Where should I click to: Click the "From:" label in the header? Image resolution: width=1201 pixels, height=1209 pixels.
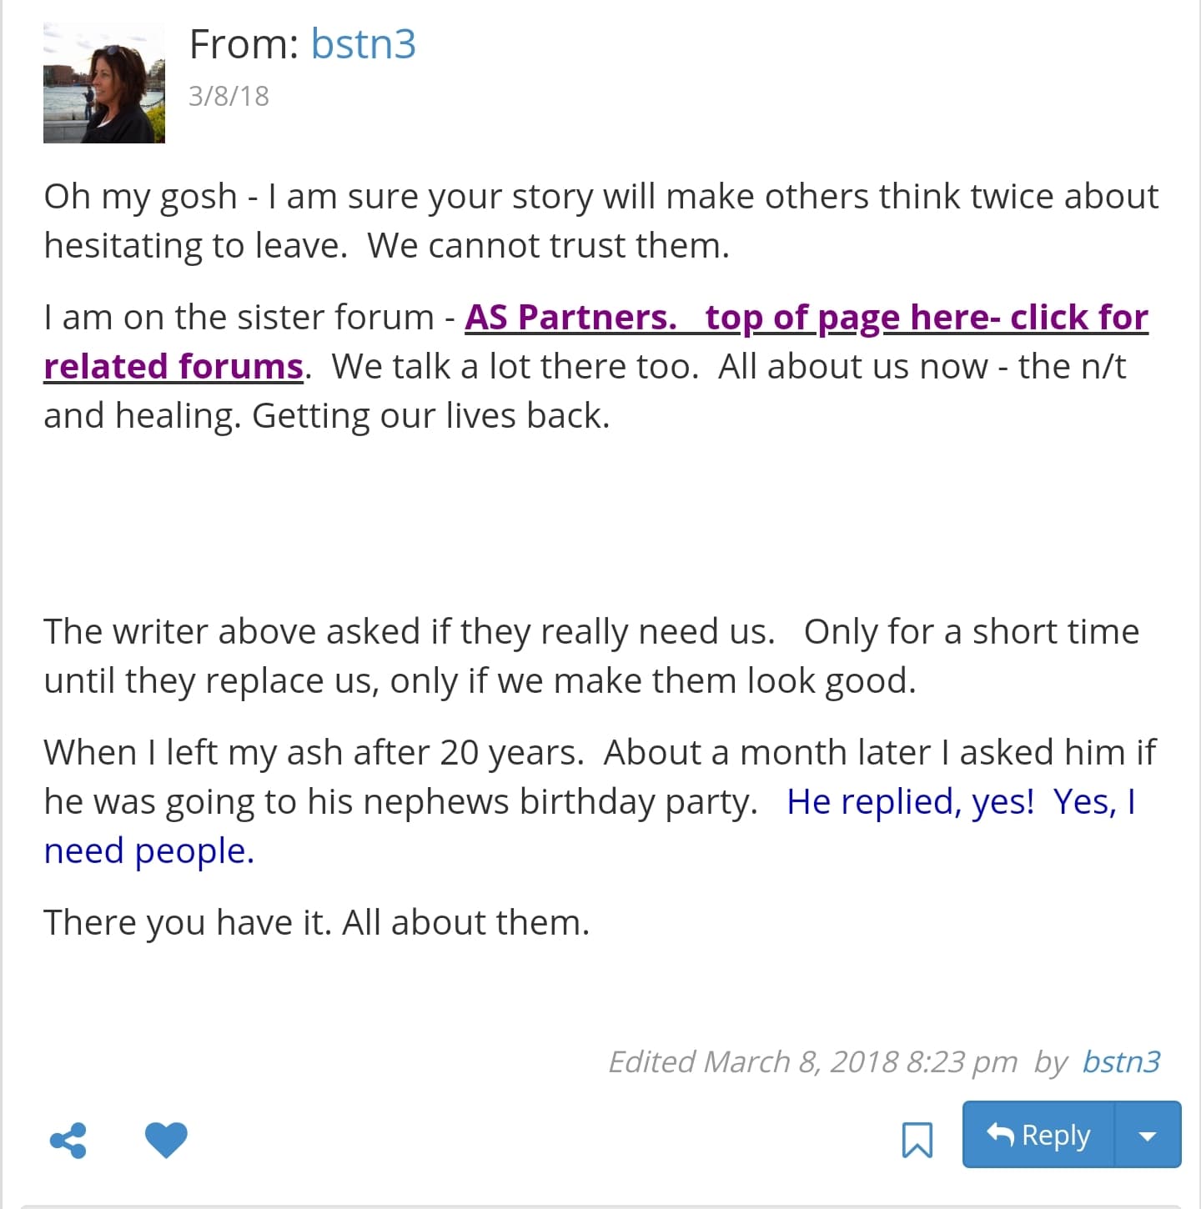coord(244,44)
